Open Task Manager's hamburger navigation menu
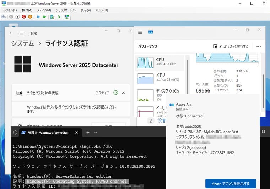This screenshot has width=270, height=189. 140,32
